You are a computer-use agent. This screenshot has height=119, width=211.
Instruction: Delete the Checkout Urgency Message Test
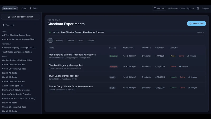(x=173, y=67)
